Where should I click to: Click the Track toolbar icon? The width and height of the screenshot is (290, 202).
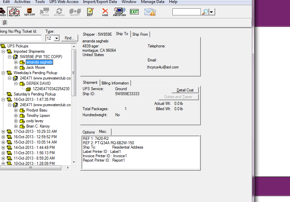click(x=44, y=12)
